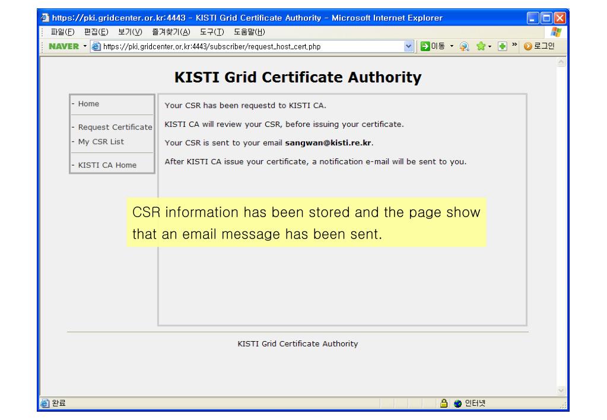Open the 도움말(H) menu
Screen dimensions: 607x420
pyautogui.click(x=249, y=32)
